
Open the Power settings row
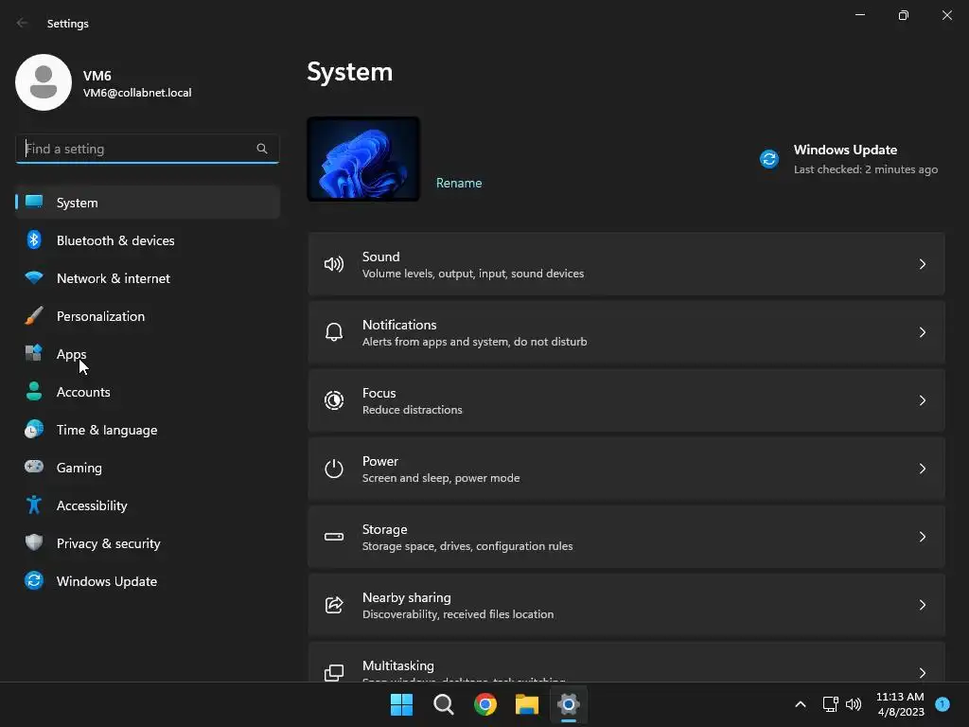pos(626,469)
